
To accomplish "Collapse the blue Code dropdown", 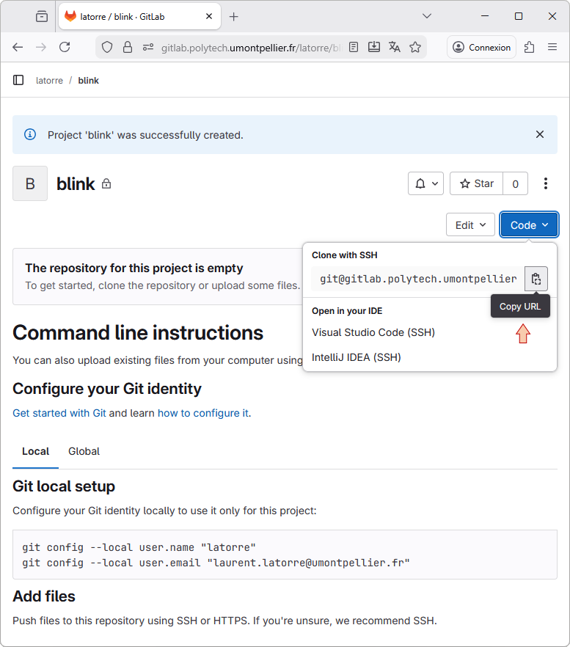I will point(529,225).
